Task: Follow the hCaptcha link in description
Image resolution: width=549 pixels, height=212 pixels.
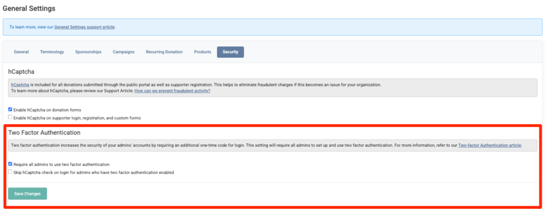Action: [x=20, y=85]
